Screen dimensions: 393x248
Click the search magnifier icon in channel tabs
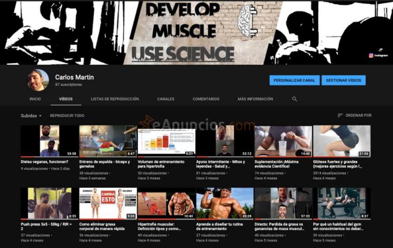coord(294,99)
